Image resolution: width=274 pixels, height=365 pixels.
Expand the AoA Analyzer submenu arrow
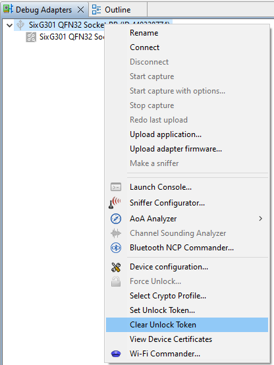pyautogui.click(x=261, y=219)
